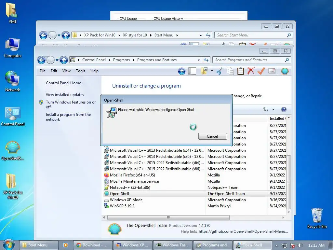Open the View menu

66,71
